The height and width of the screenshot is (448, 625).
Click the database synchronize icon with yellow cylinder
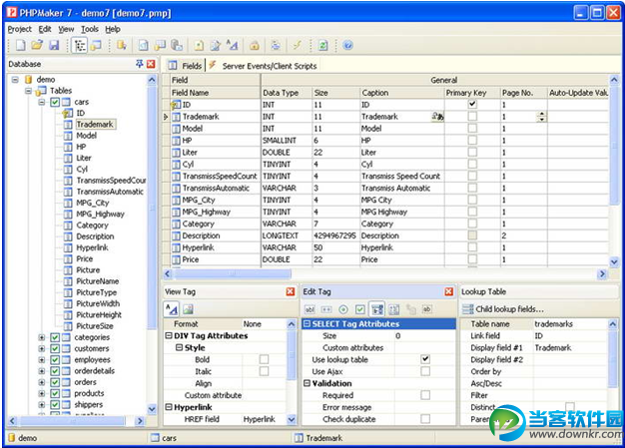coord(121,45)
